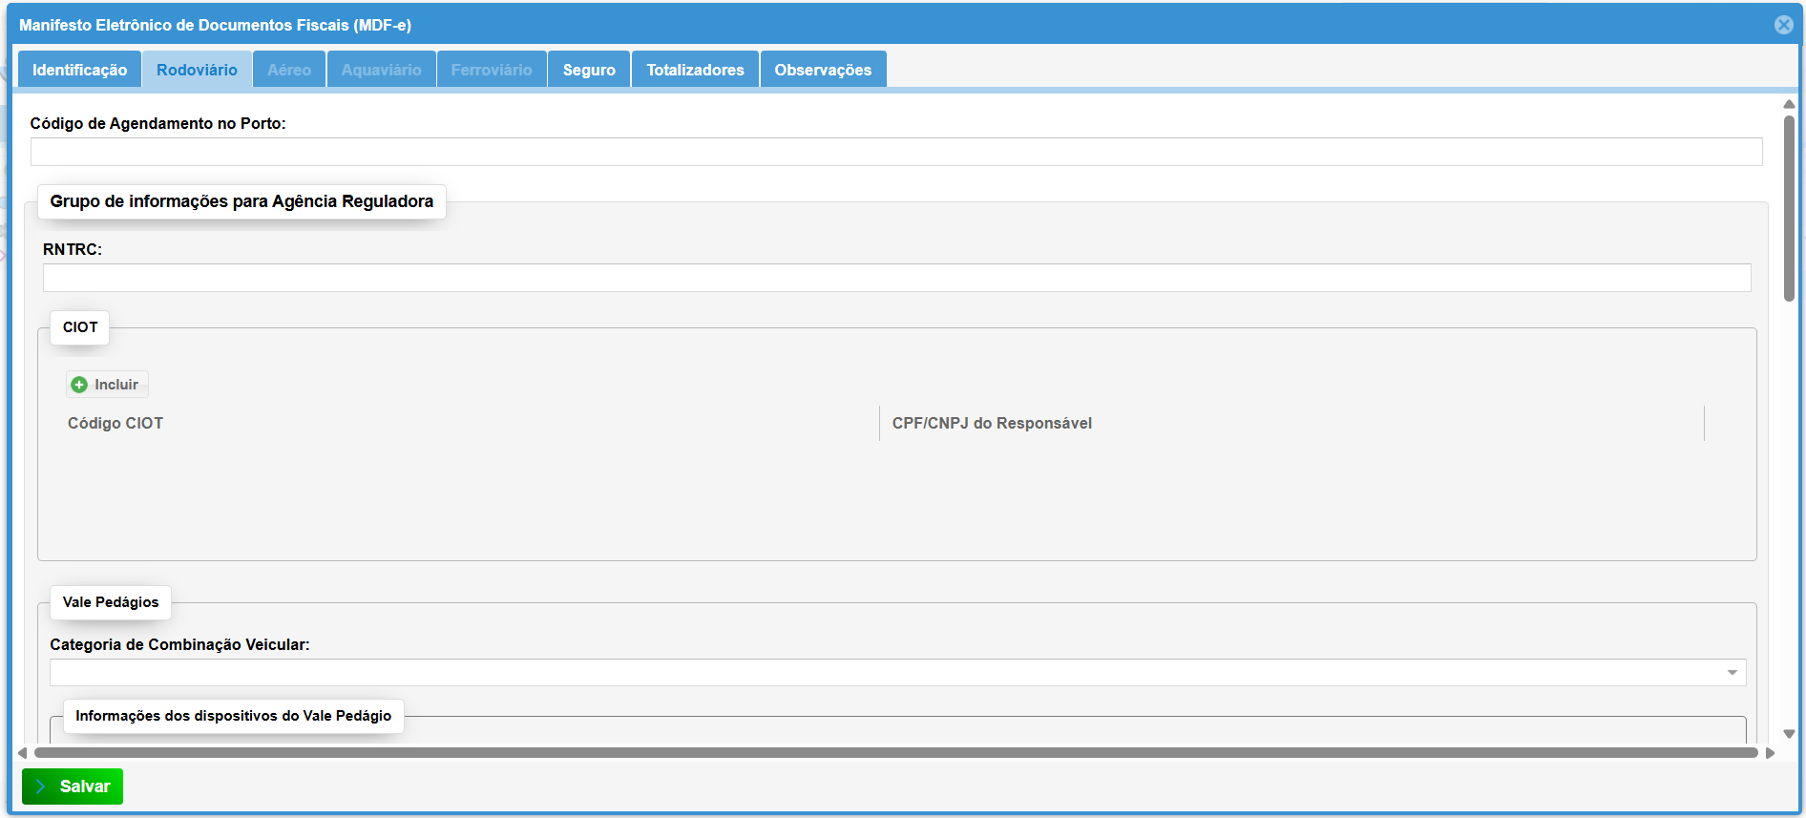Image resolution: width=1806 pixels, height=818 pixels.
Task: Click the Manifesto Eletrônico de Documentos Fiscais title
Action: pos(215,25)
